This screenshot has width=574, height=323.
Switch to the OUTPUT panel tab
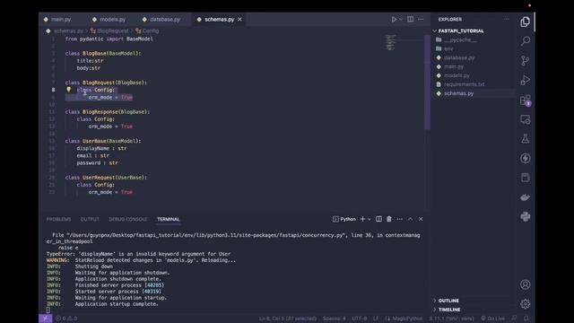[90, 219]
